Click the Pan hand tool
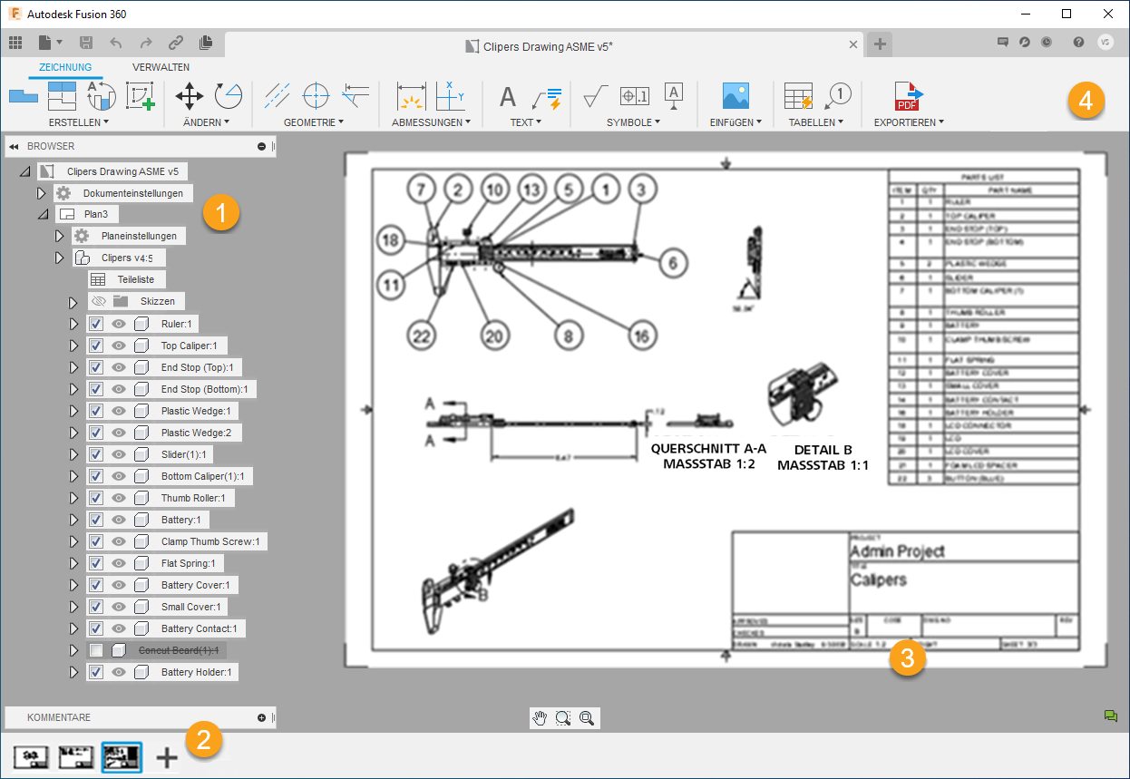This screenshot has height=779, width=1130. (541, 718)
